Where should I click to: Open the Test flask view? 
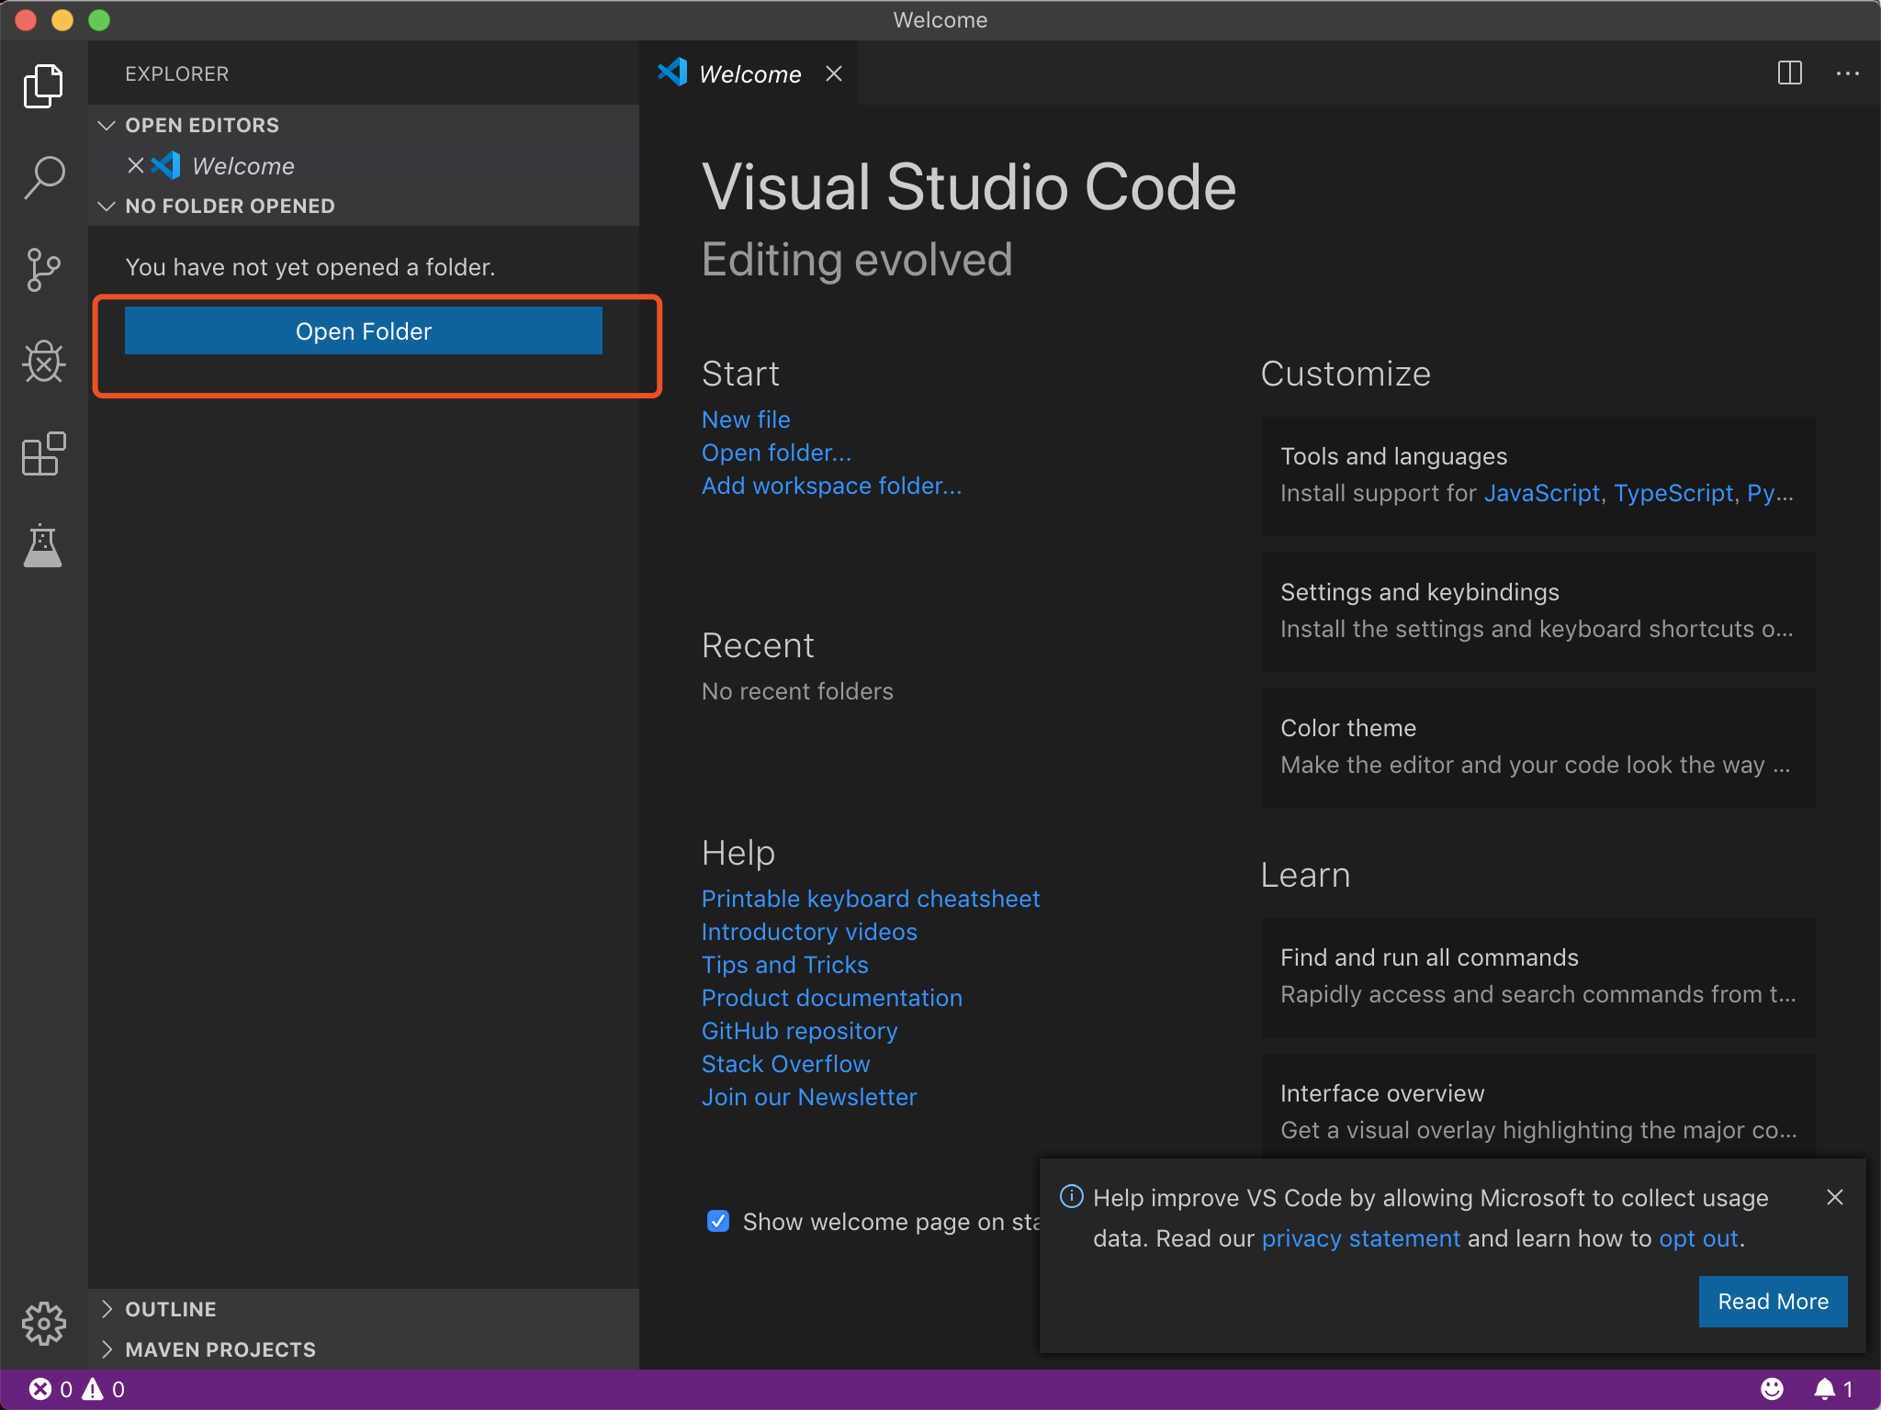43,545
